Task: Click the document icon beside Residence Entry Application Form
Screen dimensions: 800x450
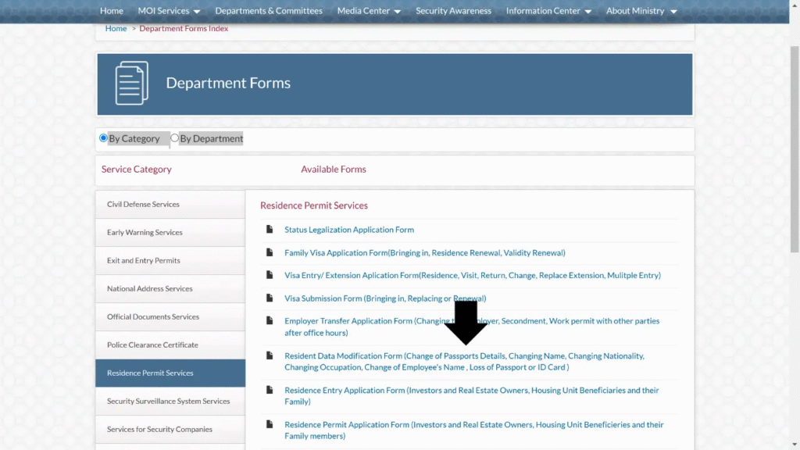Action: (x=270, y=389)
